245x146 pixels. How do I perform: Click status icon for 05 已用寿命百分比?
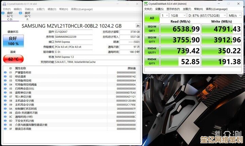click(x=5, y=88)
